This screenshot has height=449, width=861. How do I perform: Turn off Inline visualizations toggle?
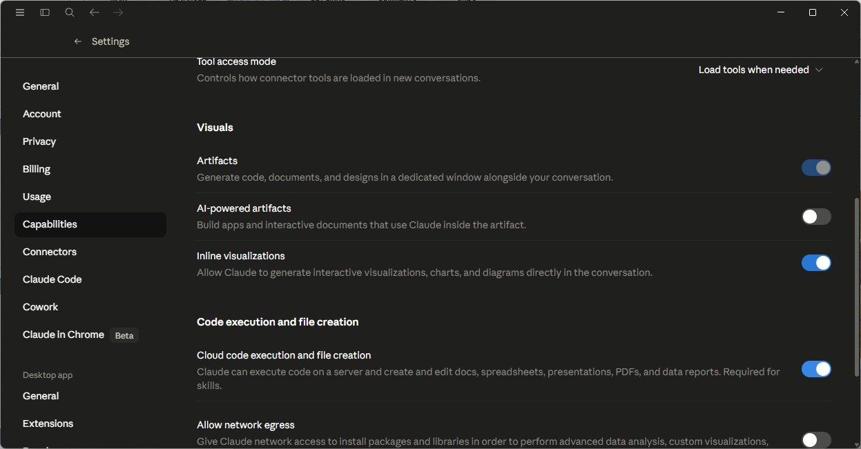(x=816, y=263)
